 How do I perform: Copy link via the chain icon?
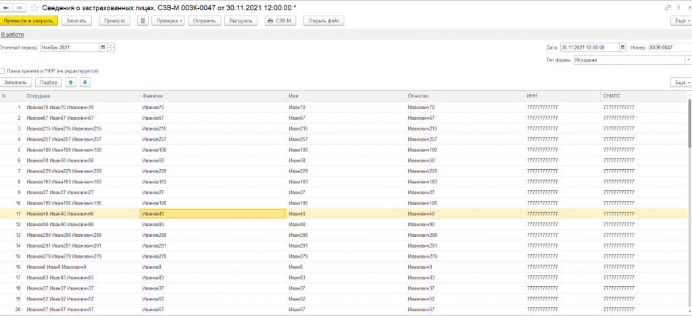[668, 8]
